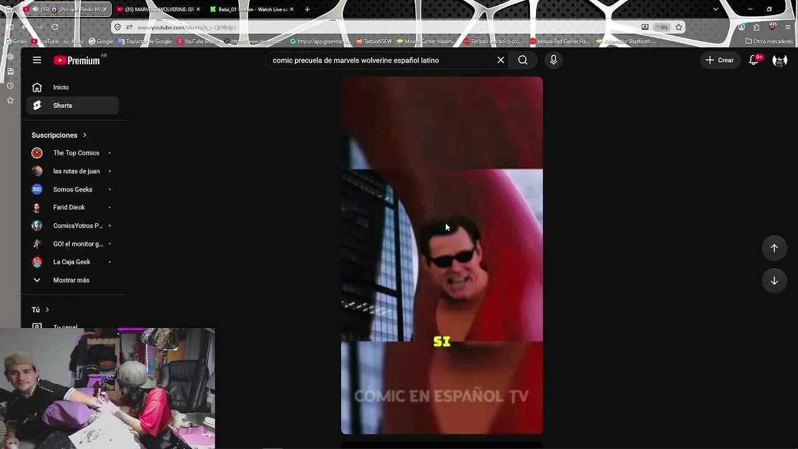This screenshot has height=449, width=798.
Task: List all tabs with the chevron
Action: (x=716, y=9)
